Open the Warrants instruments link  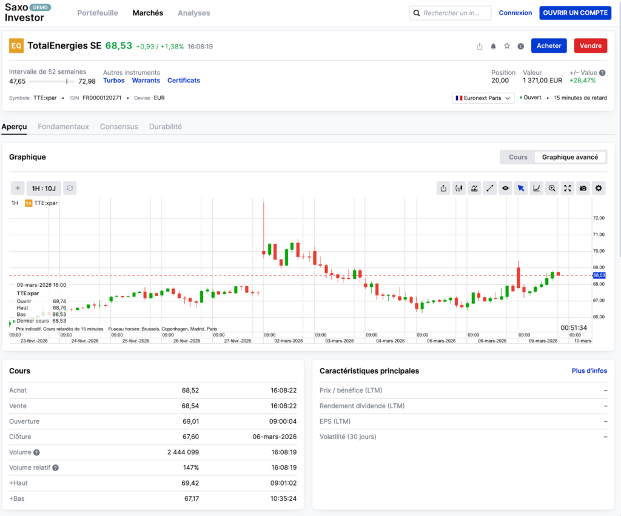click(146, 79)
